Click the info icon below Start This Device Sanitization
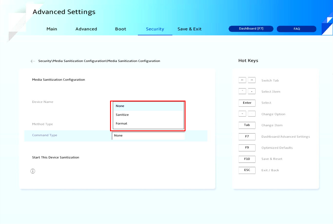This screenshot has width=333, height=224. click(x=33, y=171)
